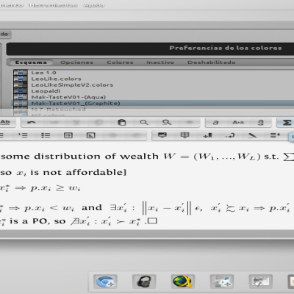Insert label with plus bookmark icon
Screen dimensions: 294x294
pyautogui.click(x=207, y=135)
